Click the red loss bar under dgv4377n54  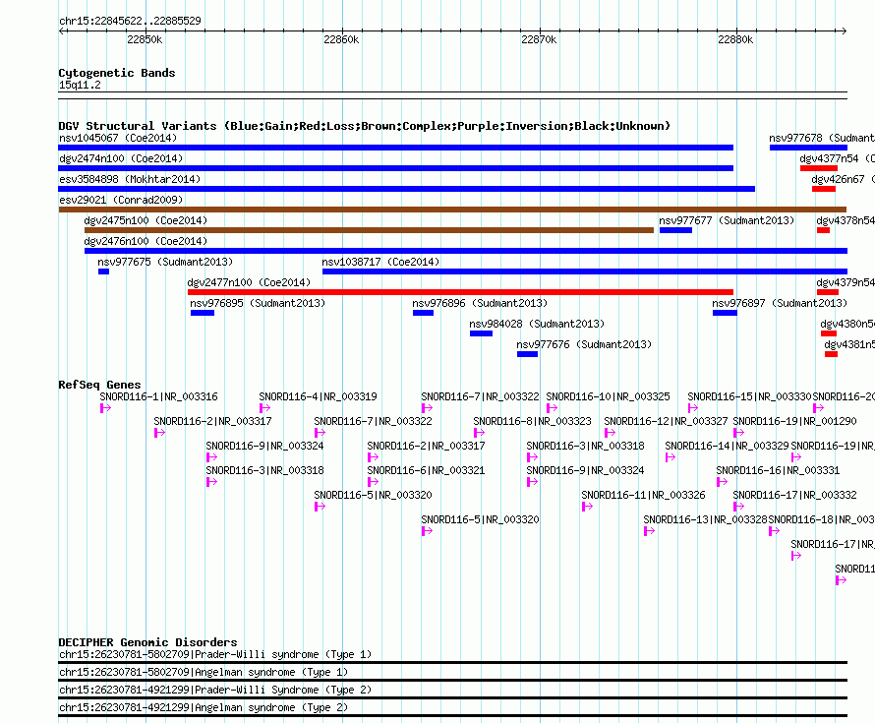pos(819,168)
